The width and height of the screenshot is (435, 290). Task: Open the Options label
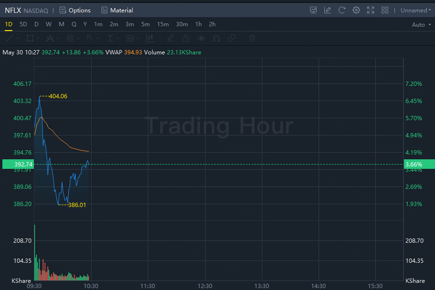coord(80,10)
